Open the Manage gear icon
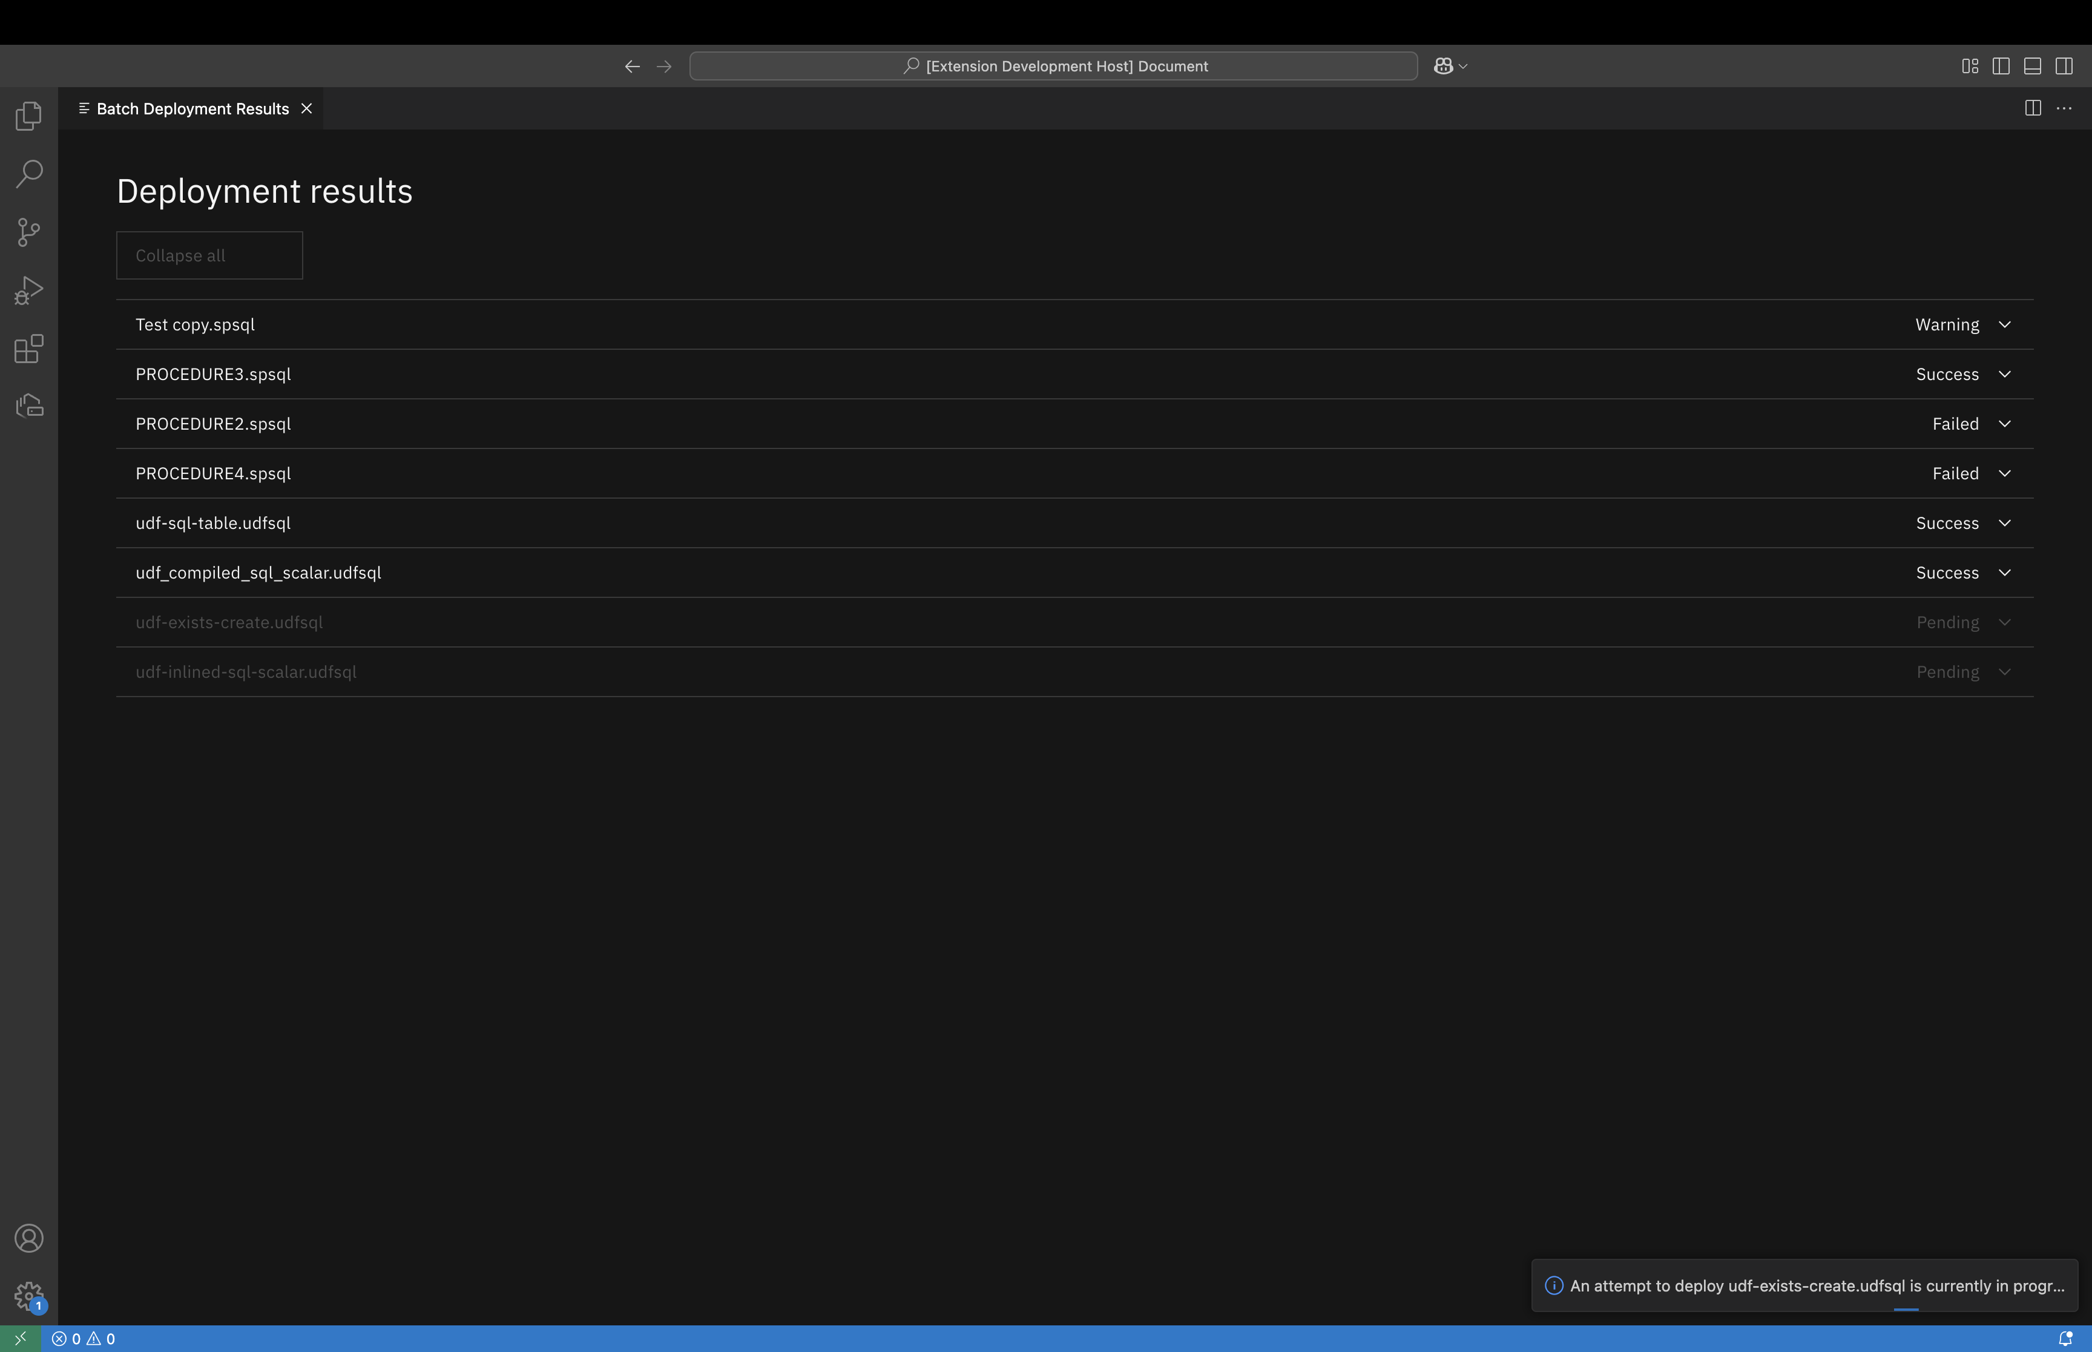 [29, 1295]
